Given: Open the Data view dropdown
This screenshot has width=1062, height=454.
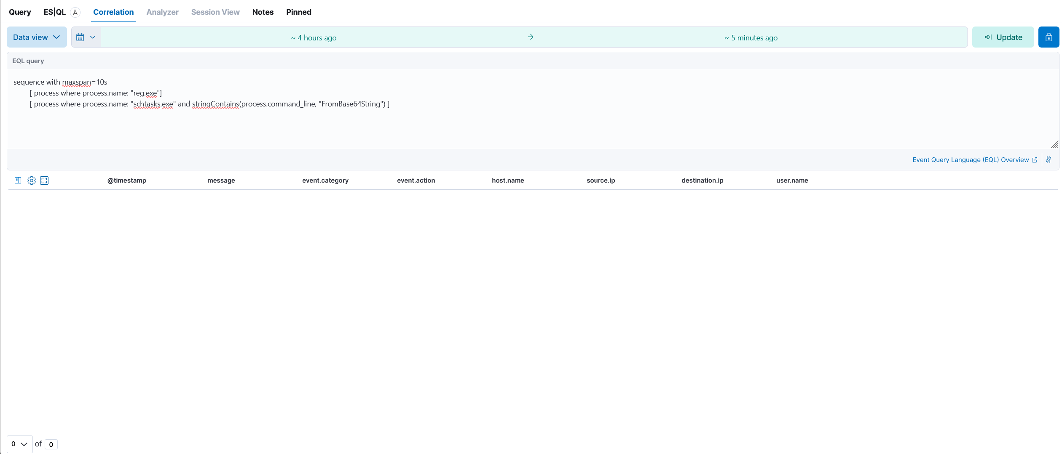Looking at the screenshot, I should [37, 37].
